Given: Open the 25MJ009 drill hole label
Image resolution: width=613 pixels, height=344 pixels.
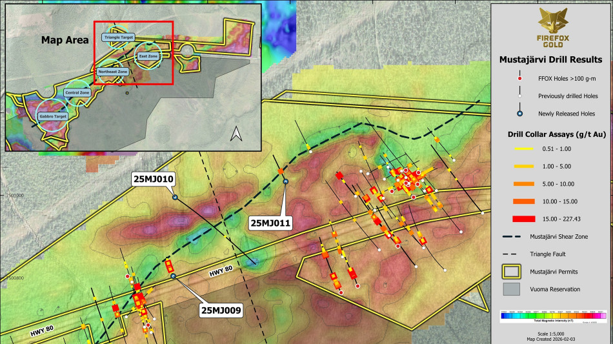Looking at the screenshot, I should coord(221,310).
